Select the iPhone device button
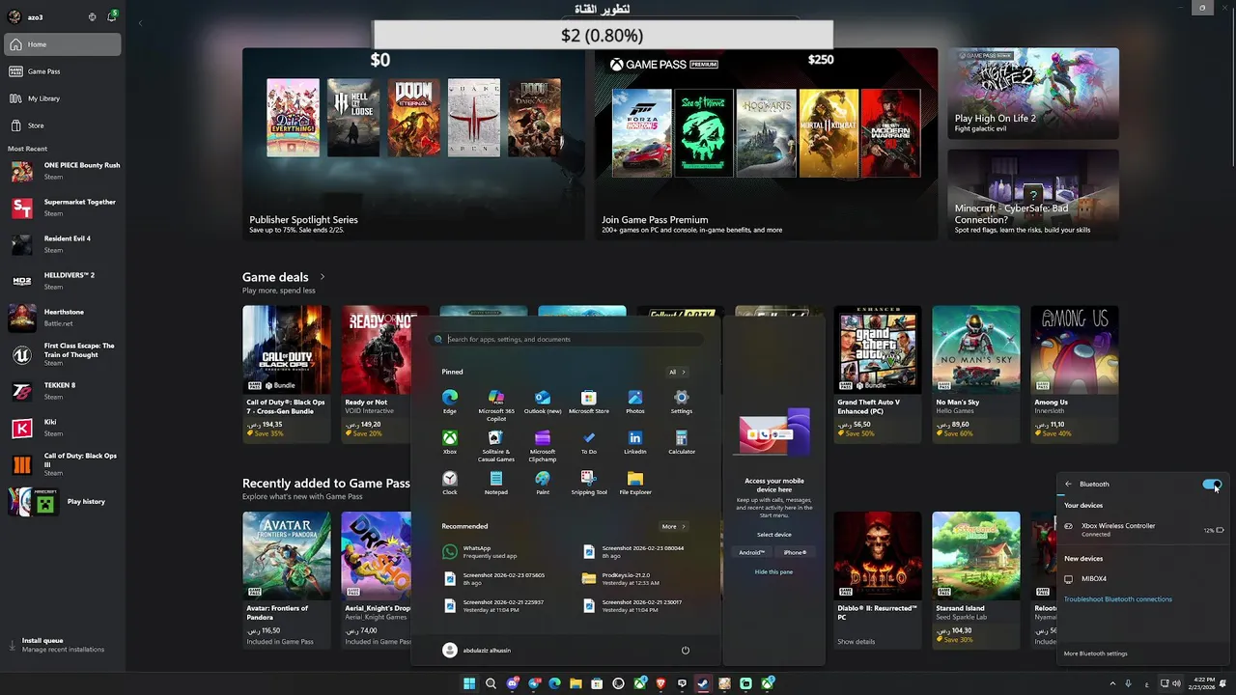 click(x=796, y=552)
